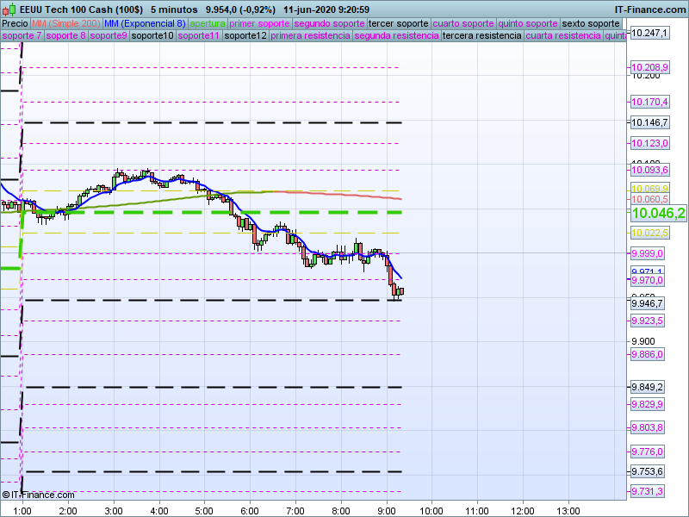Select the Precio indicator label
Viewport: 689px width, 517px height.
(x=15, y=23)
